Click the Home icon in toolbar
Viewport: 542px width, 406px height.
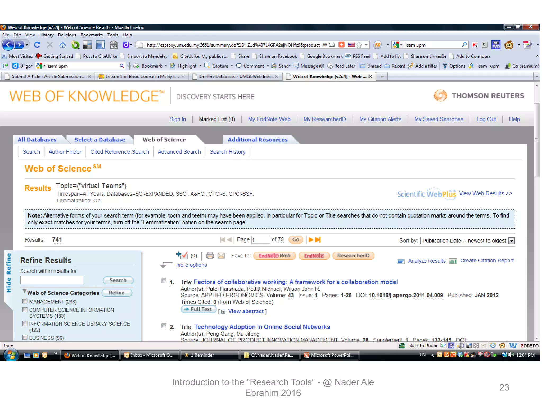coord(62,45)
